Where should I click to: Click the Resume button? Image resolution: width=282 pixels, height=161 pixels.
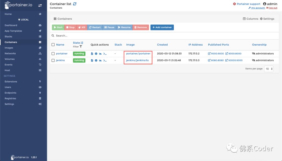[124, 27]
